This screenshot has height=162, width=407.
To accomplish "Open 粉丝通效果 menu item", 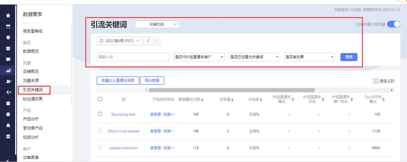I will 33,99.
